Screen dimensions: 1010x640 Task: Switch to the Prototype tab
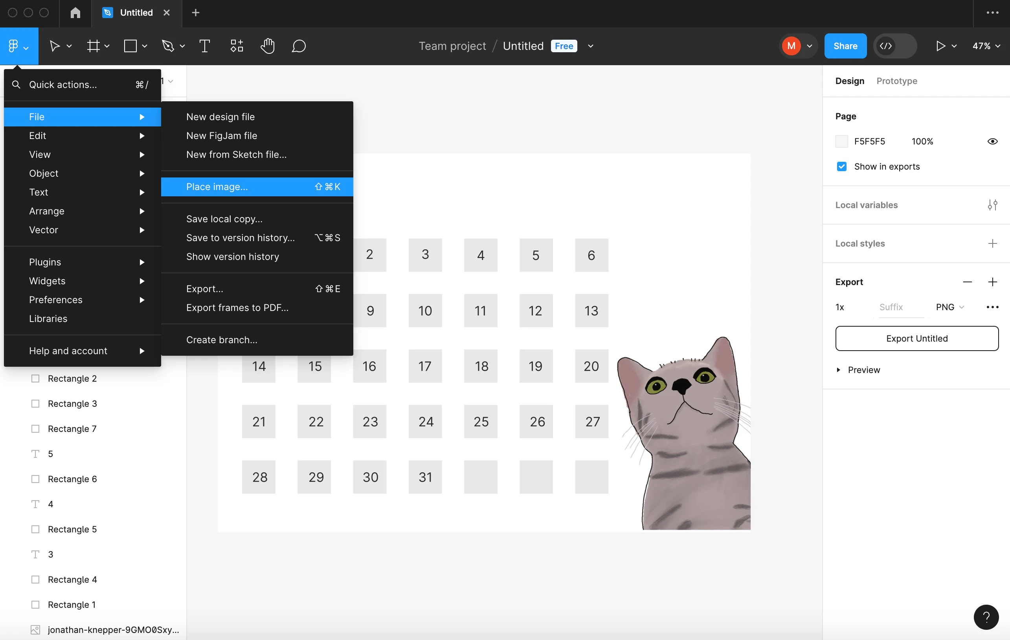[897, 81]
